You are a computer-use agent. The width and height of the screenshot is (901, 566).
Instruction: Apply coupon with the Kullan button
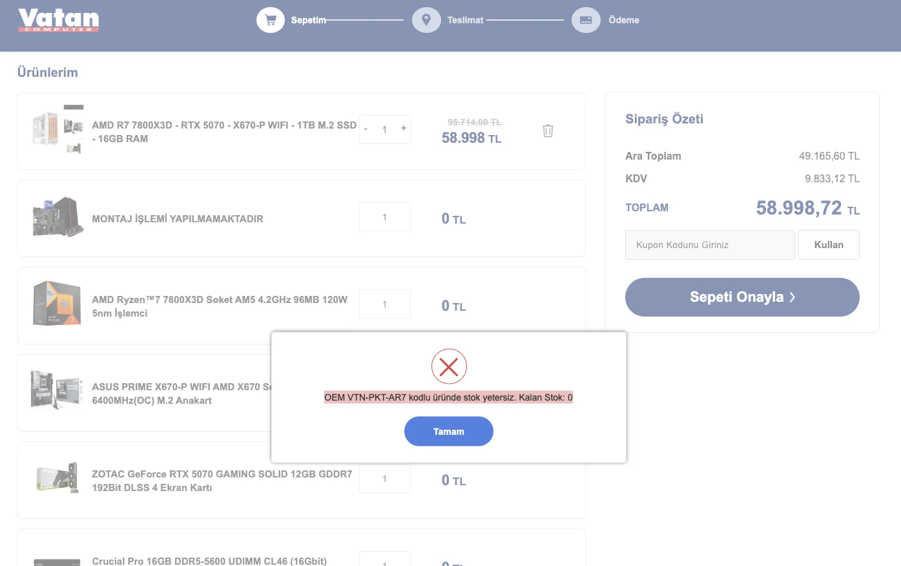[829, 245]
